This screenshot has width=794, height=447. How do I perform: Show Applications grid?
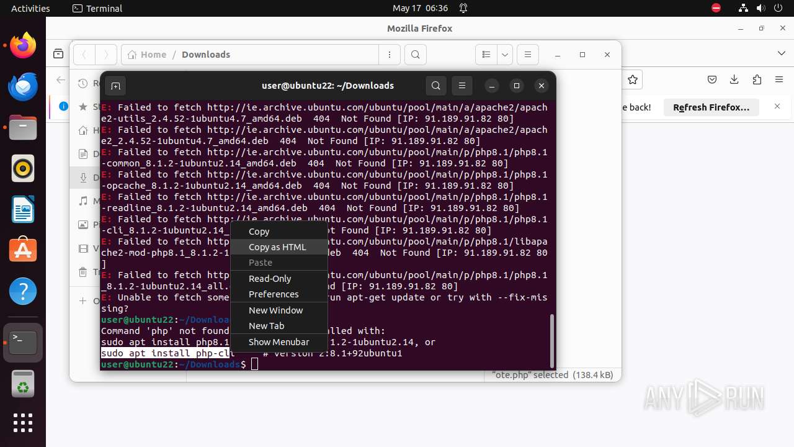pyautogui.click(x=23, y=423)
